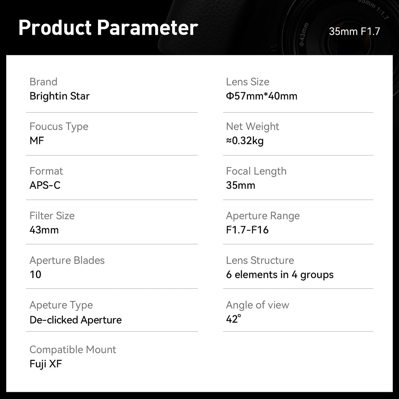The height and width of the screenshot is (399, 399).
Task: Click the Lens Structure label
Action: point(260,260)
